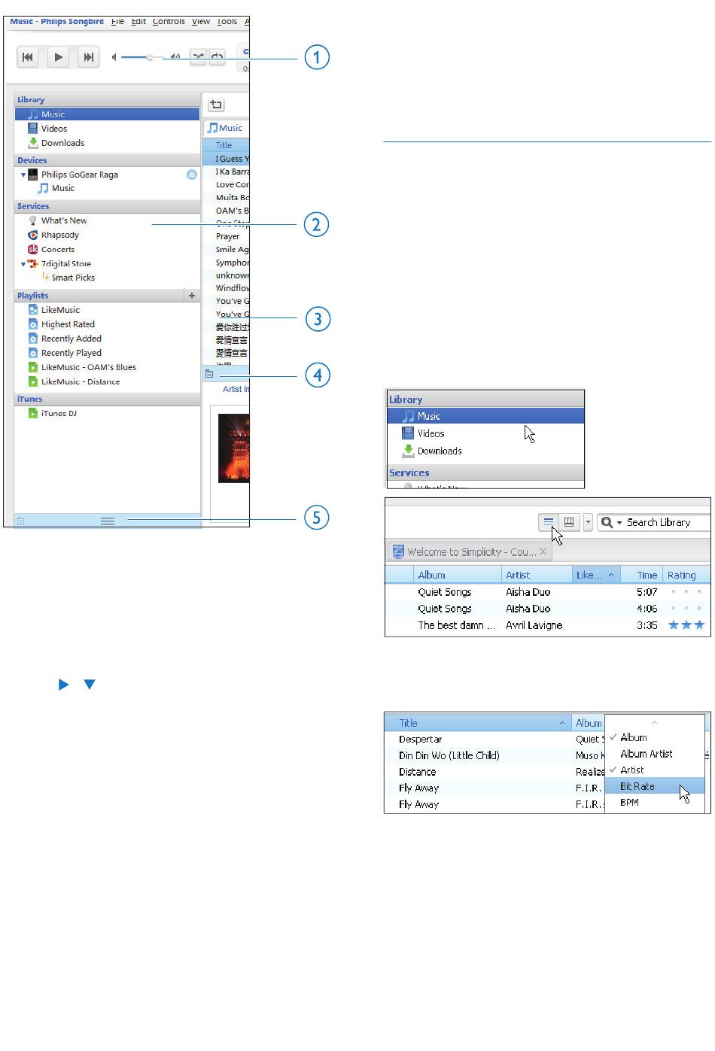This screenshot has height=1051, width=715.
Task: Eject the Philips GoGear Raga device
Action: point(192,175)
